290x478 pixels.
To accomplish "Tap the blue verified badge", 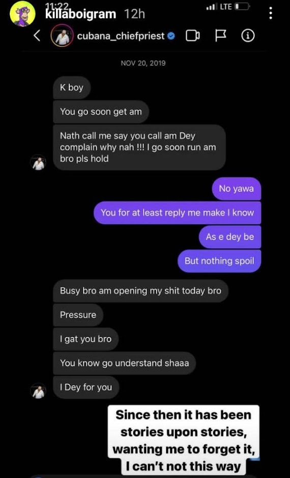I will pos(171,36).
